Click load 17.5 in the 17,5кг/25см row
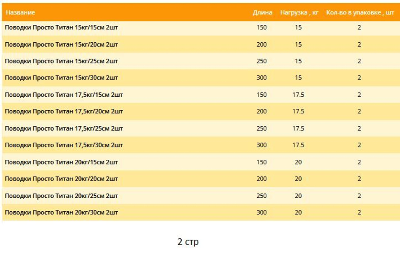The image size is (400, 260). point(298,128)
